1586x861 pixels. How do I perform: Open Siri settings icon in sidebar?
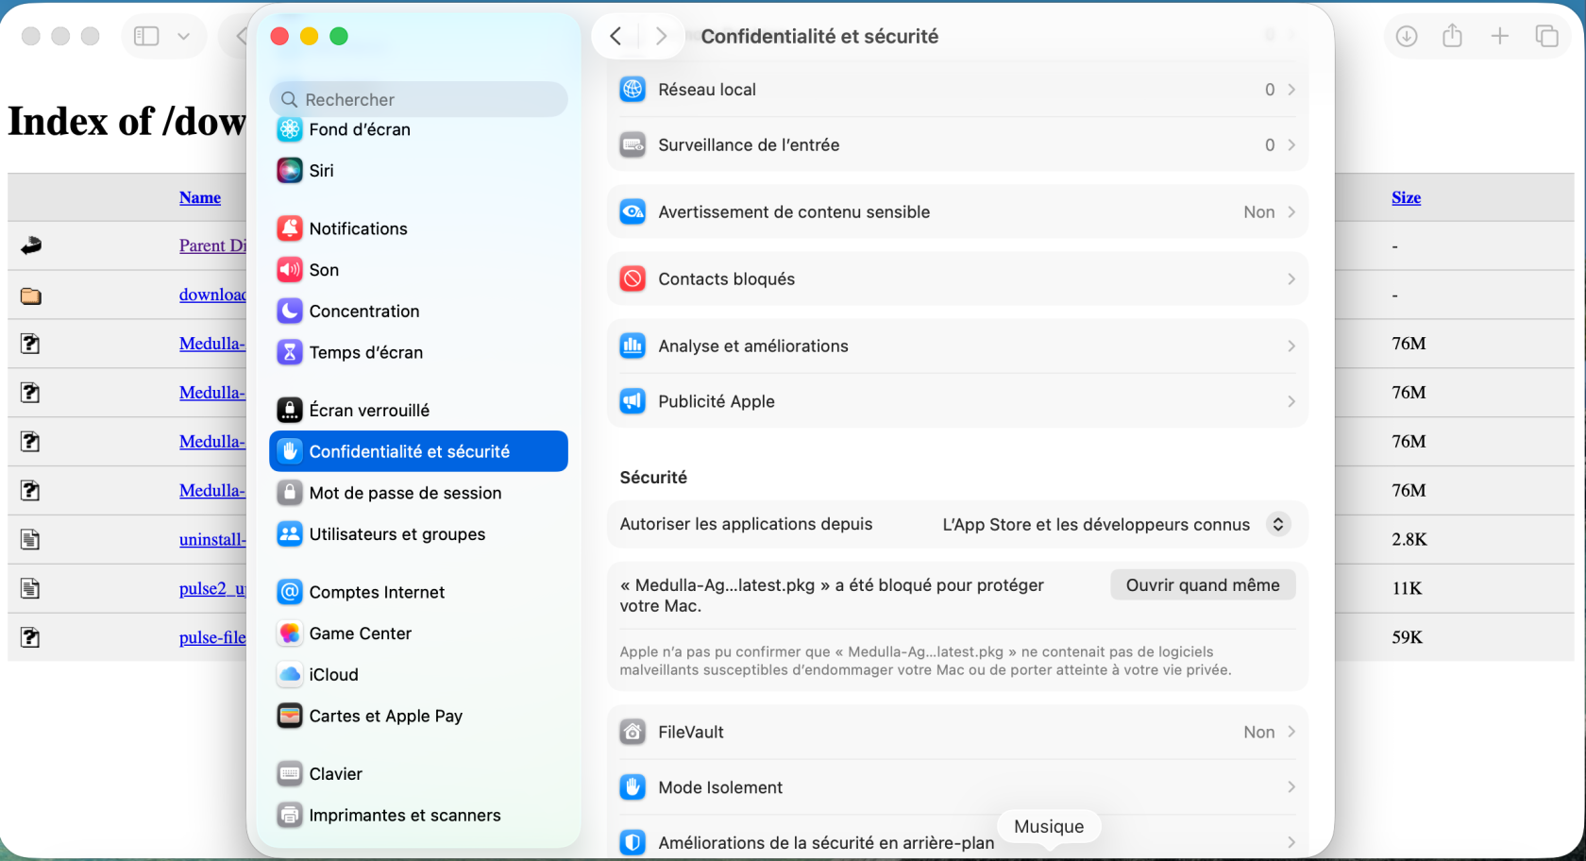point(290,171)
